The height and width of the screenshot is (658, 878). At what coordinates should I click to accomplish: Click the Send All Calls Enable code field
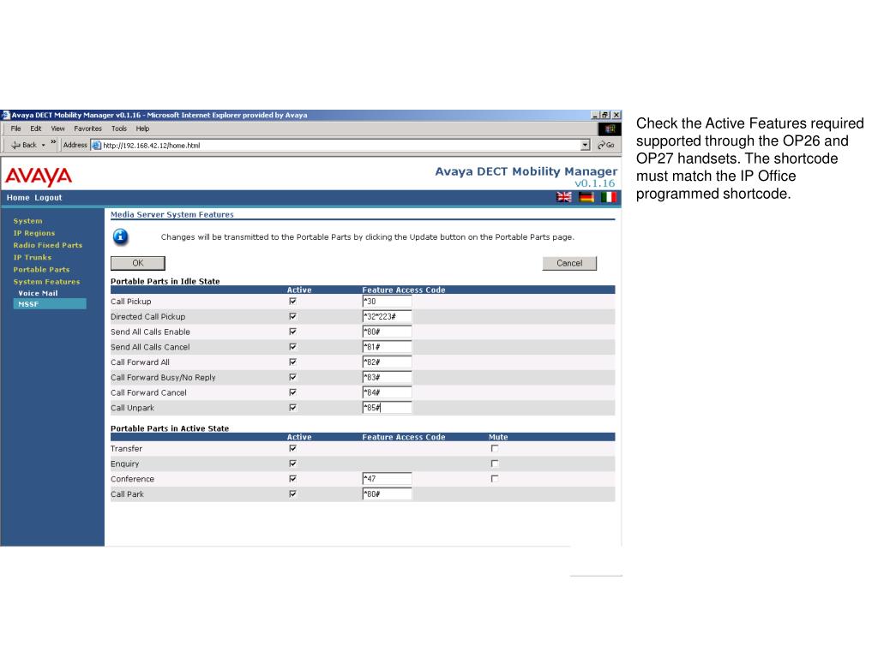pos(387,332)
